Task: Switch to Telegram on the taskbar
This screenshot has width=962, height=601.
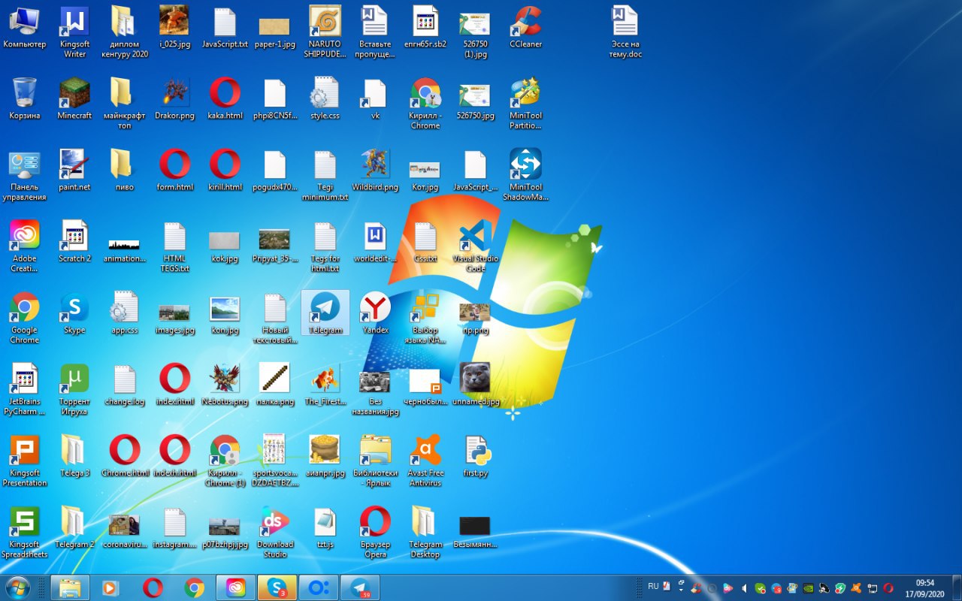Action: [359, 587]
